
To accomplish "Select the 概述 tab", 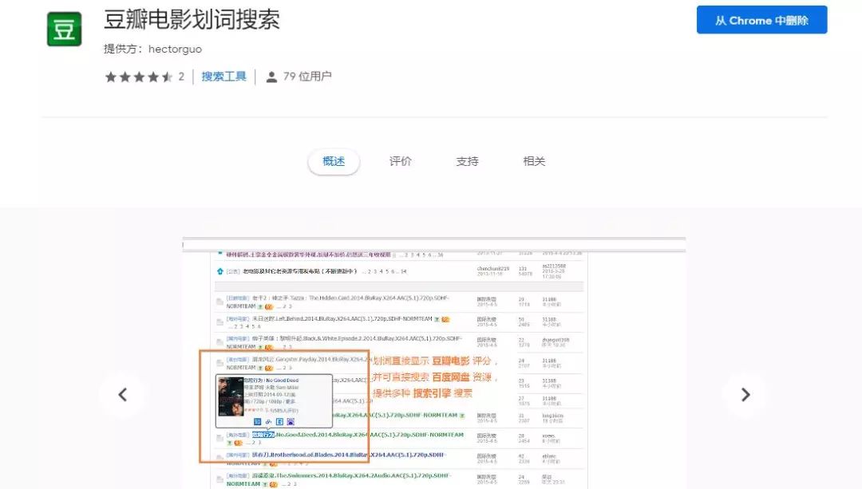I will pyautogui.click(x=334, y=161).
